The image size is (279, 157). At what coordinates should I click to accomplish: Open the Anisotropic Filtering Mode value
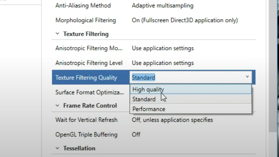pyautogui.click(x=163, y=48)
